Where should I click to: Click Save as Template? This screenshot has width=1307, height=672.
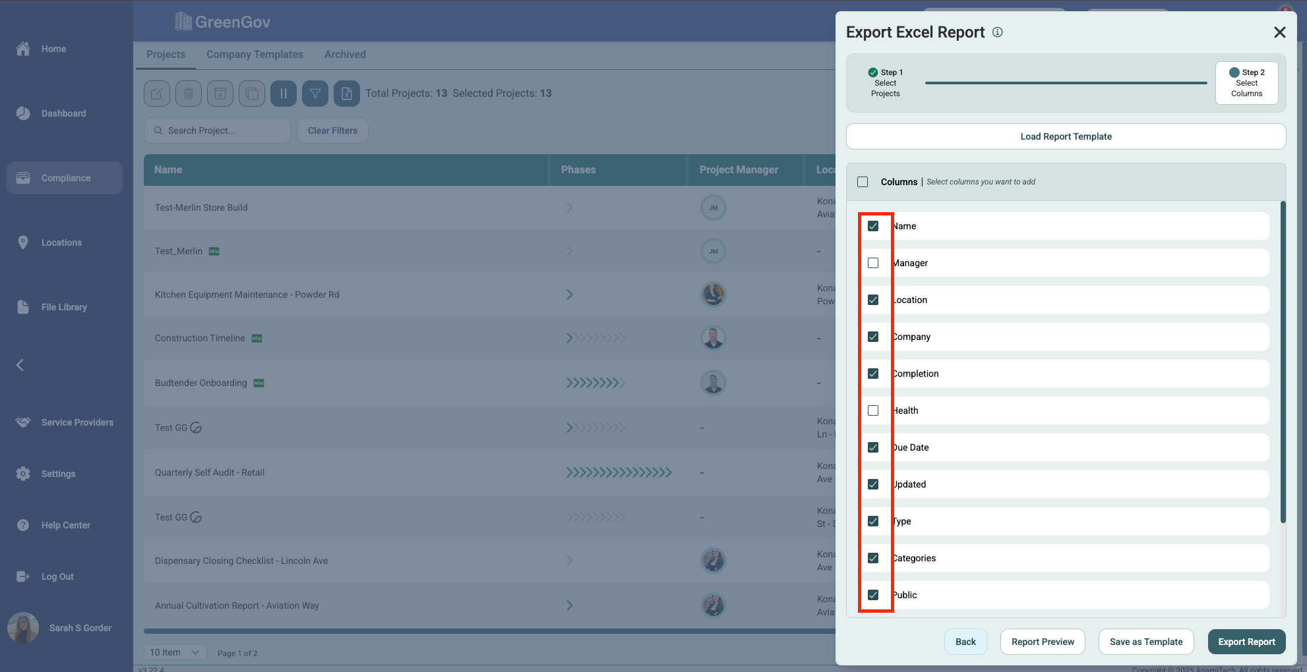click(1146, 642)
